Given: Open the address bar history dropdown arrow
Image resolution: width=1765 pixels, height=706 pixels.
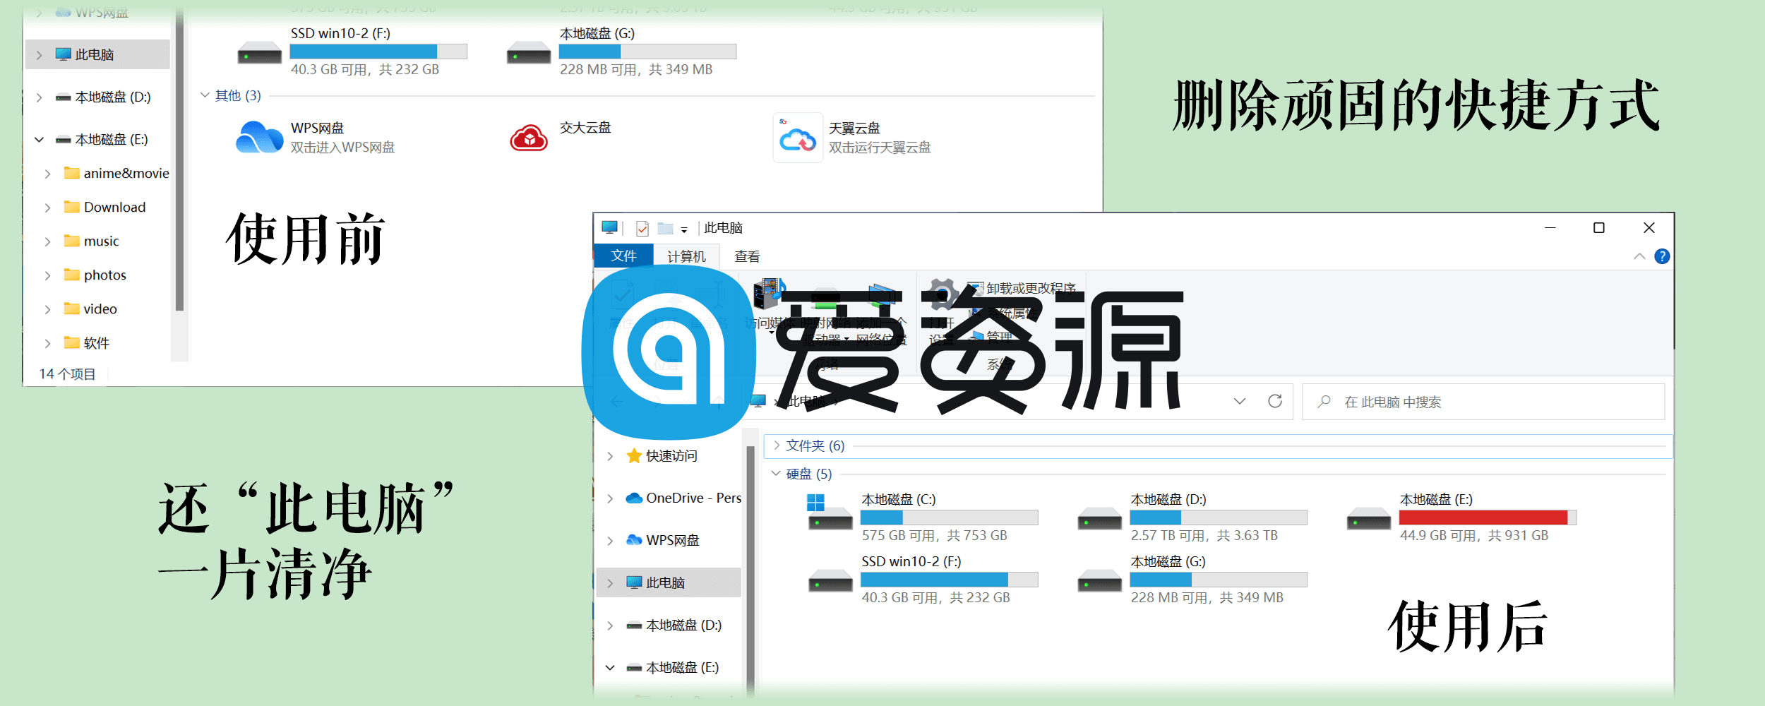Looking at the screenshot, I should tap(1239, 402).
